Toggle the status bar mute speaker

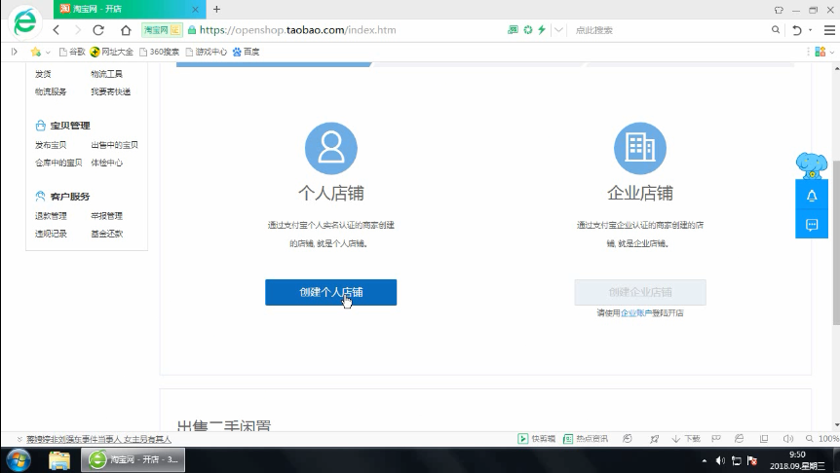tap(788, 439)
